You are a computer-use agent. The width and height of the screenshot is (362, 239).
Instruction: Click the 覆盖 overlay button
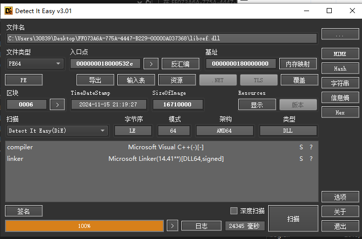click(x=299, y=80)
